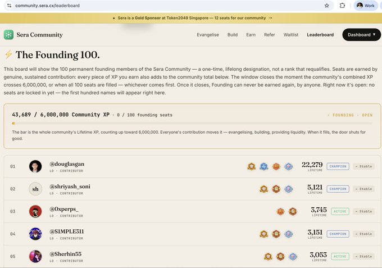Click @shriyash_soni's blue badge
This screenshot has height=268, width=382.
click(288, 189)
